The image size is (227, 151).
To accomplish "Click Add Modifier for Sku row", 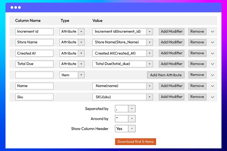I will click(171, 97).
